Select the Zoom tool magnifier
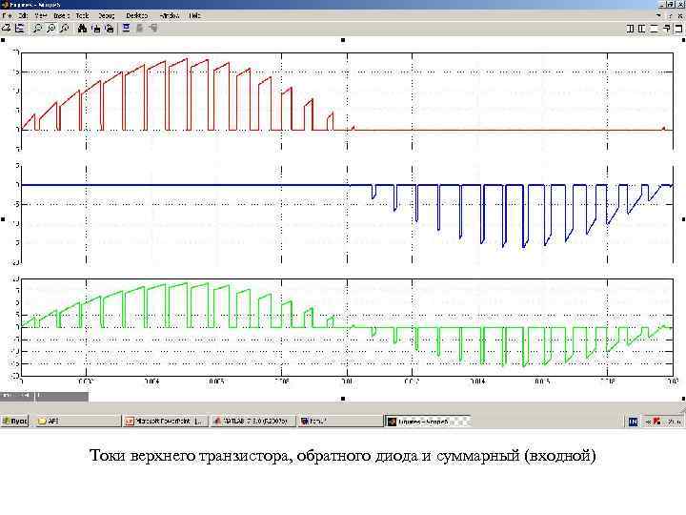This screenshot has height=515, width=686. coord(37,29)
